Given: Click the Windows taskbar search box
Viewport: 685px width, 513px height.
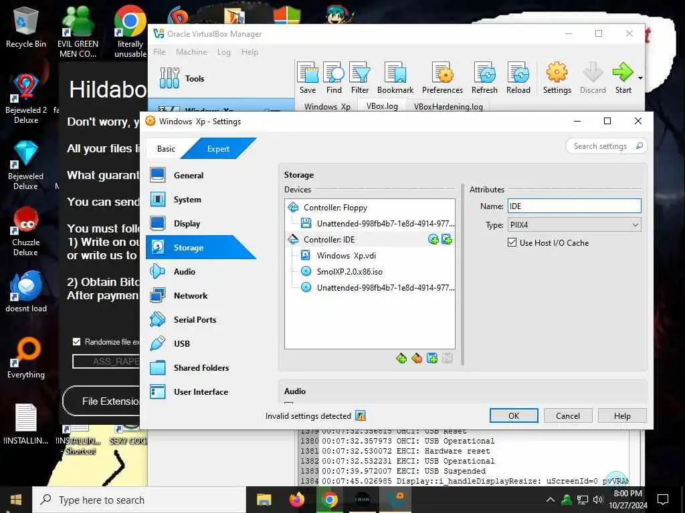Looking at the screenshot, I should click(x=139, y=500).
